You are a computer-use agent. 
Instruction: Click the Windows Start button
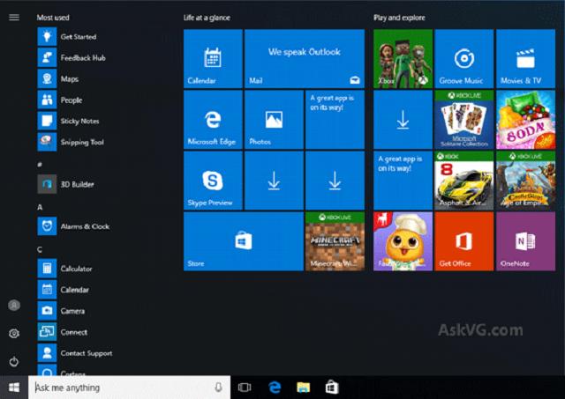(x=14, y=388)
